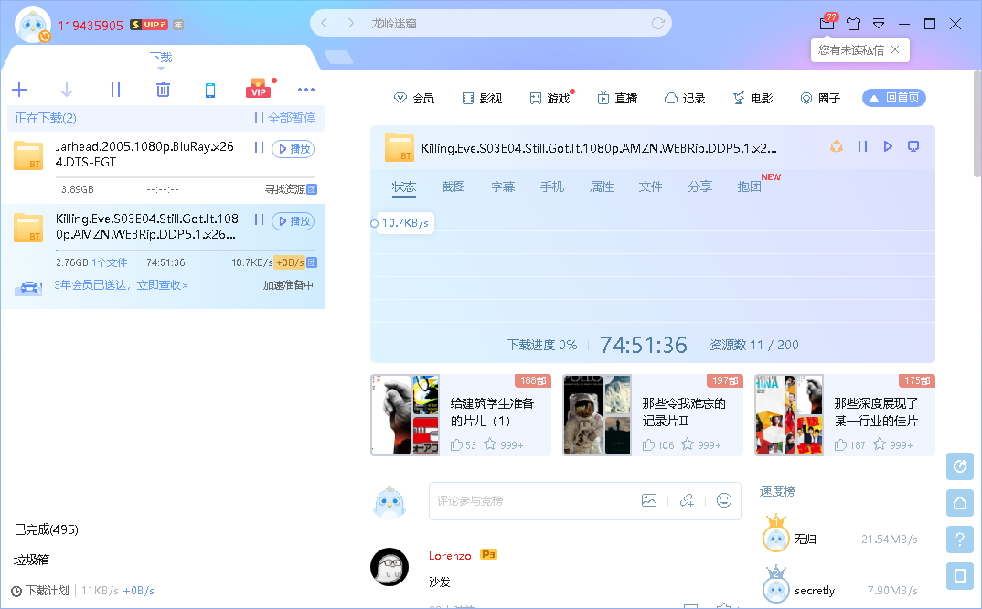Resume the Killing.Eve task via play icon

click(x=887, y=145)
